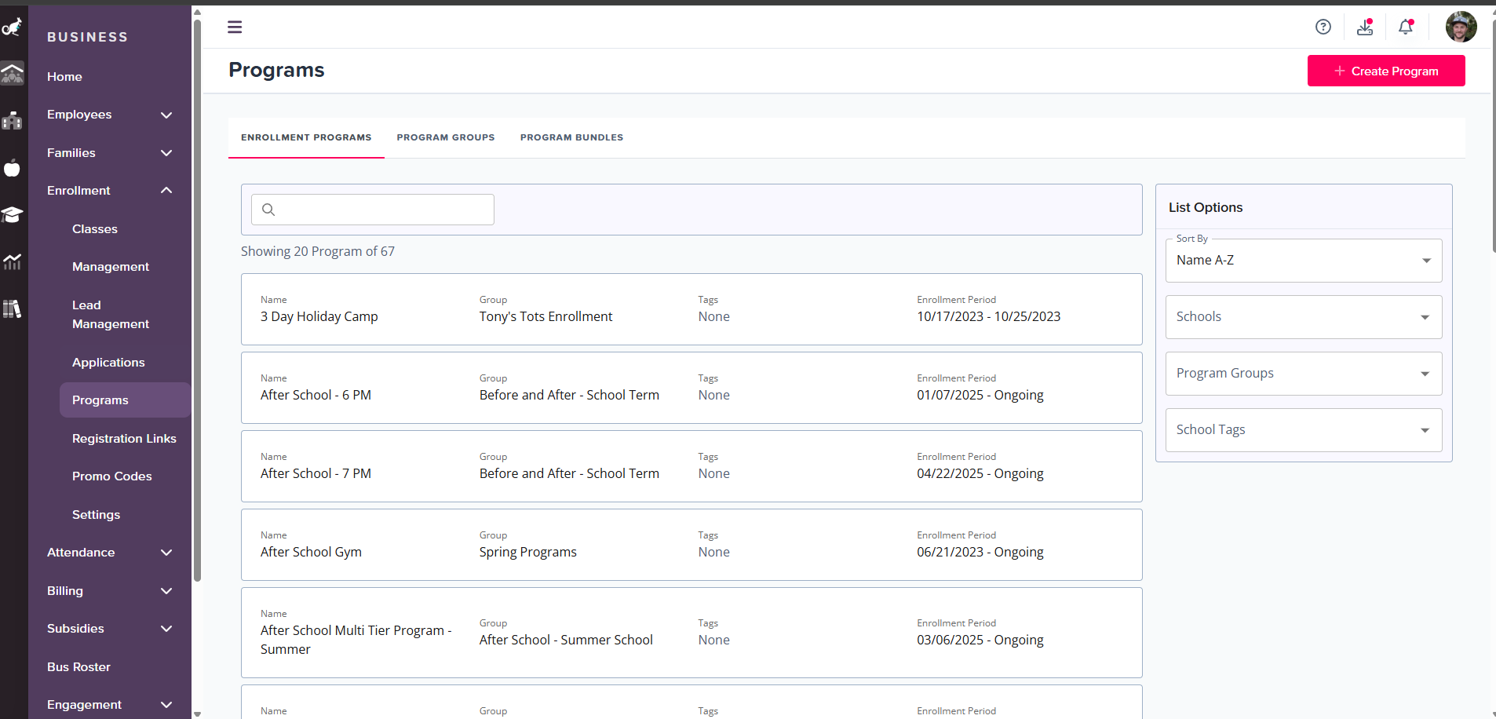Switch to the Program Bundles tab
Image resolution: width=1496 pixels, height=719 pixels.
(x=571, y=137)
